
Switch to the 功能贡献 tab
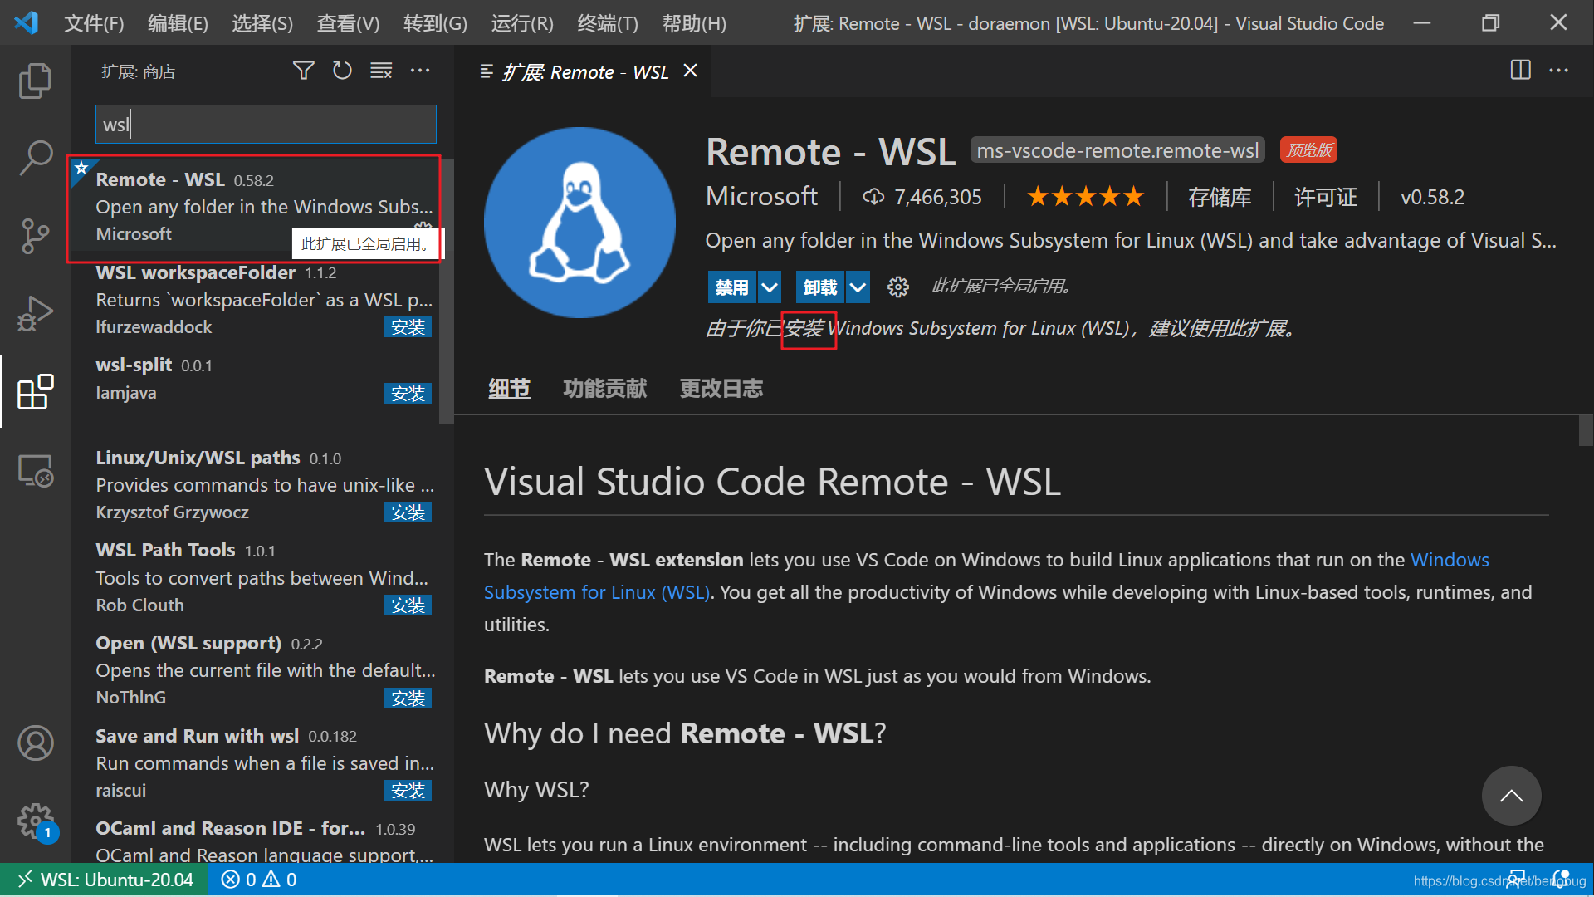(604, 389)
